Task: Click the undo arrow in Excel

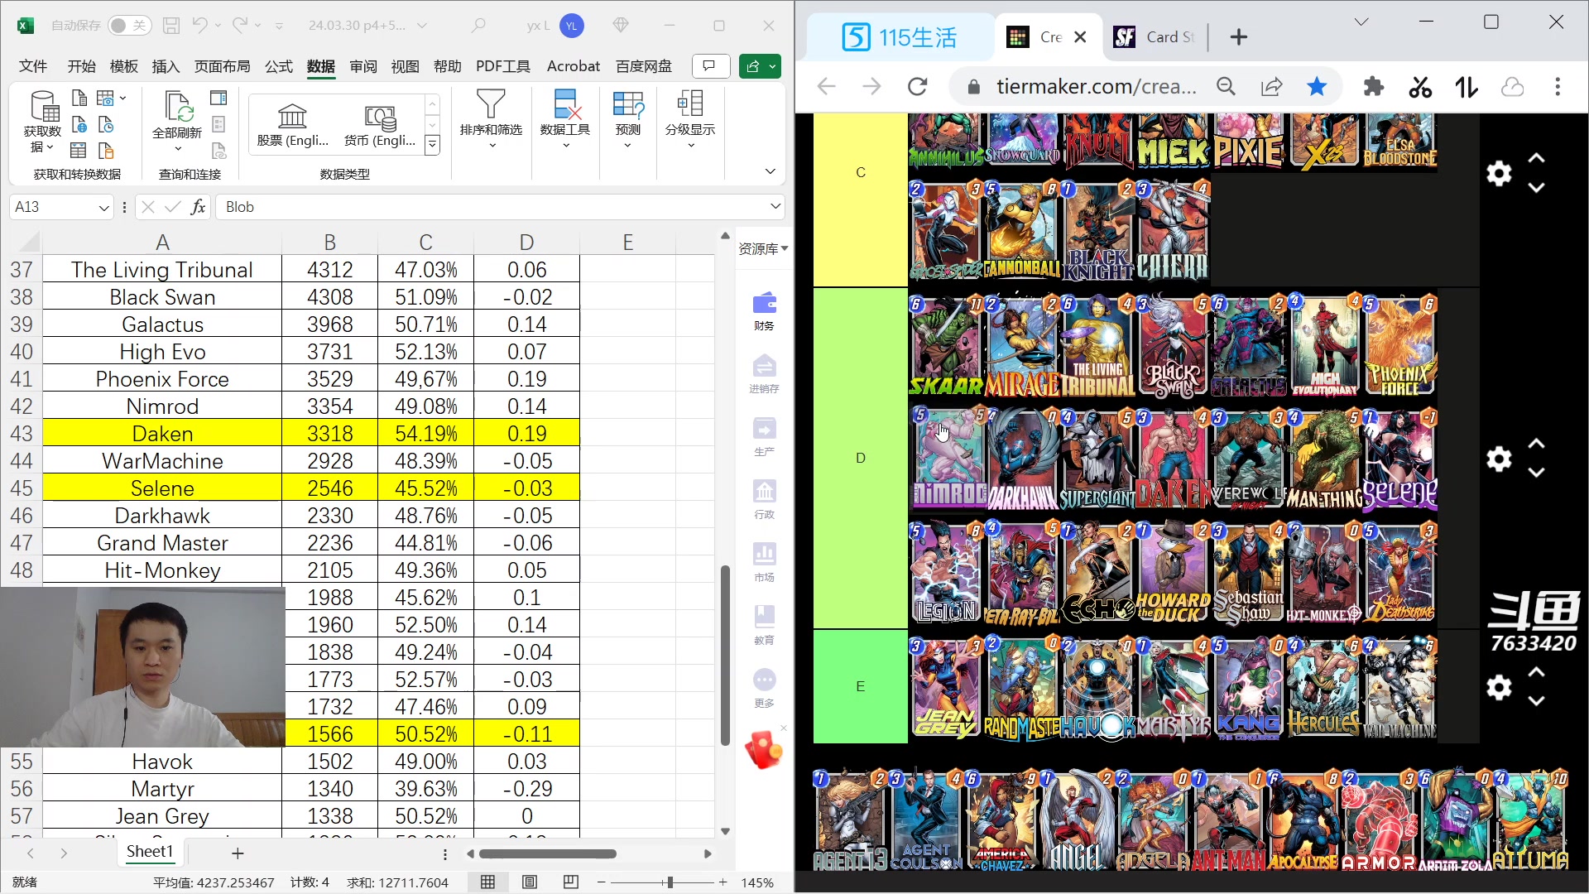Action: click(199, 26)
